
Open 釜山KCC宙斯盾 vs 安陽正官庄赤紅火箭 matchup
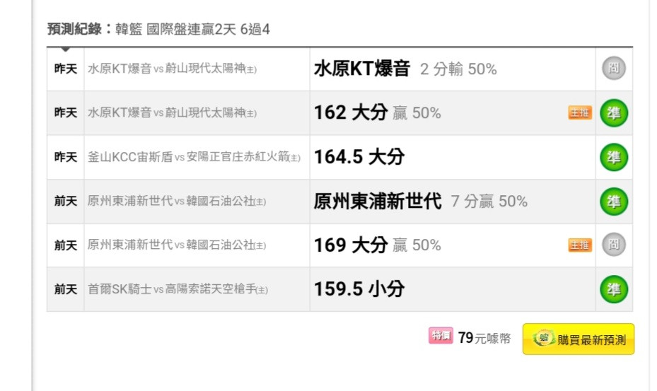click(194, 157)
